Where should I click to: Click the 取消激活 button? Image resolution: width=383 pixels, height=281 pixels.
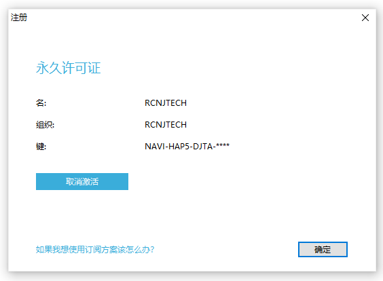[x=82, y=181]
